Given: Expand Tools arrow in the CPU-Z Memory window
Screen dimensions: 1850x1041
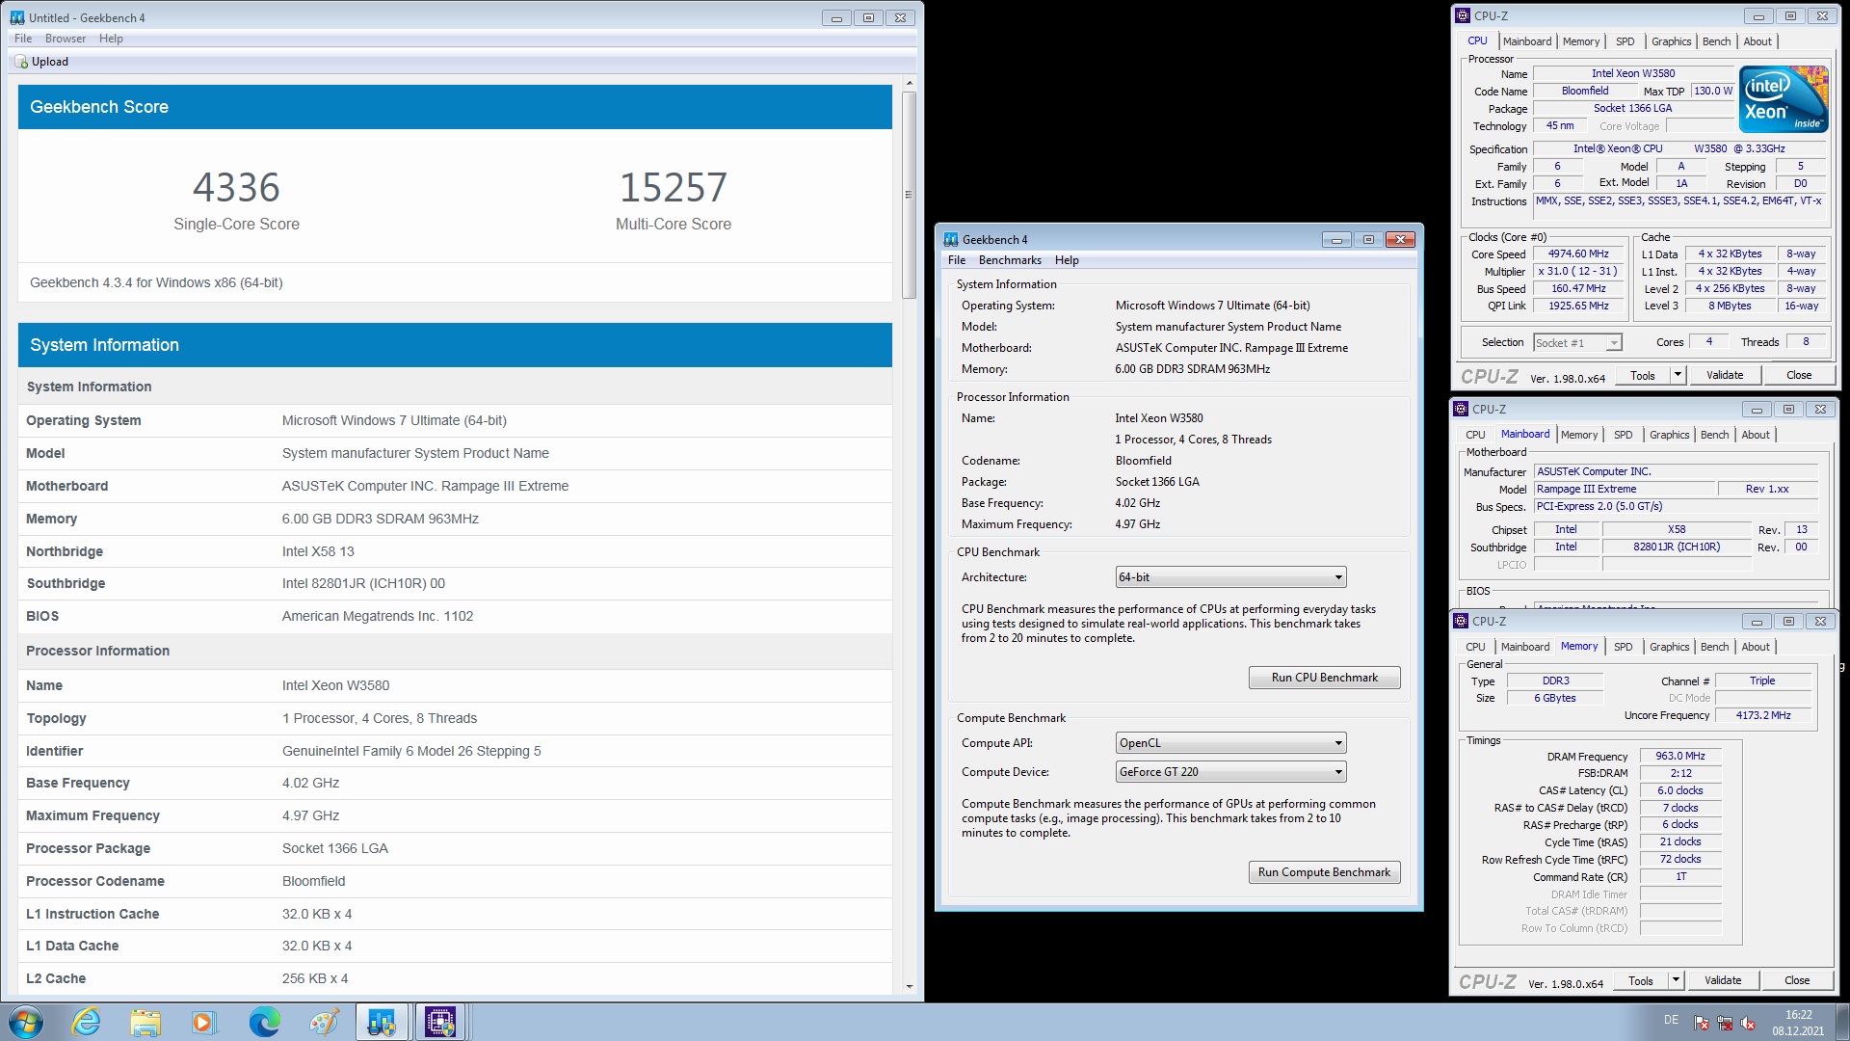Looking at the screenshot, I should (1676, 980).
